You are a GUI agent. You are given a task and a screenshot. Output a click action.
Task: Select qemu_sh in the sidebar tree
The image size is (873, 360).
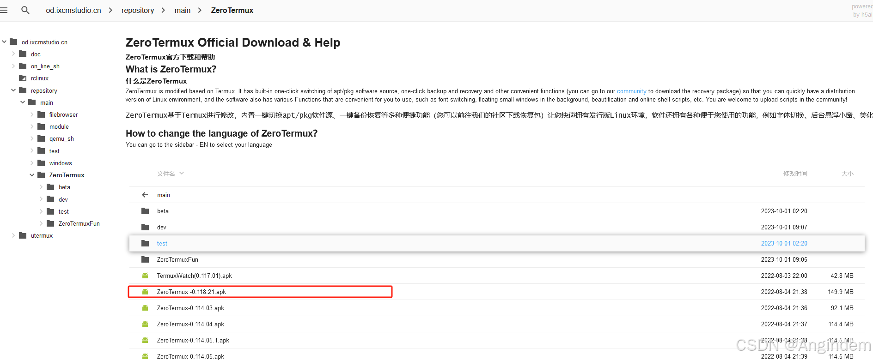tap(61, 138)
